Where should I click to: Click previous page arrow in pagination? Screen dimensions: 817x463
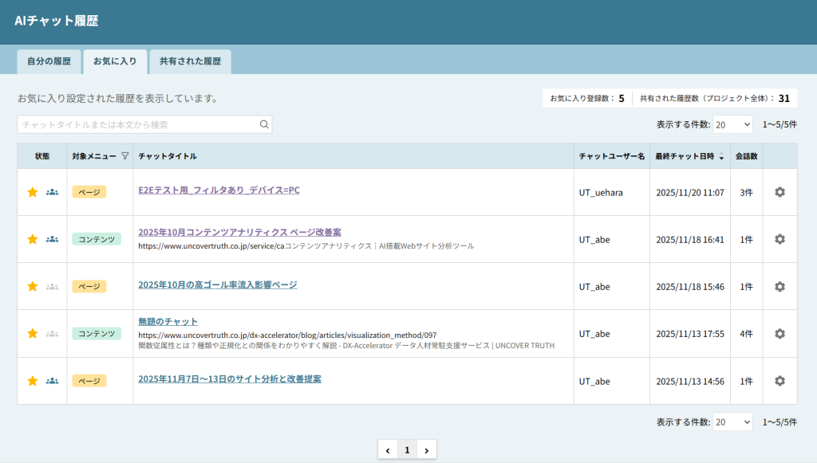tap(388, 450)
